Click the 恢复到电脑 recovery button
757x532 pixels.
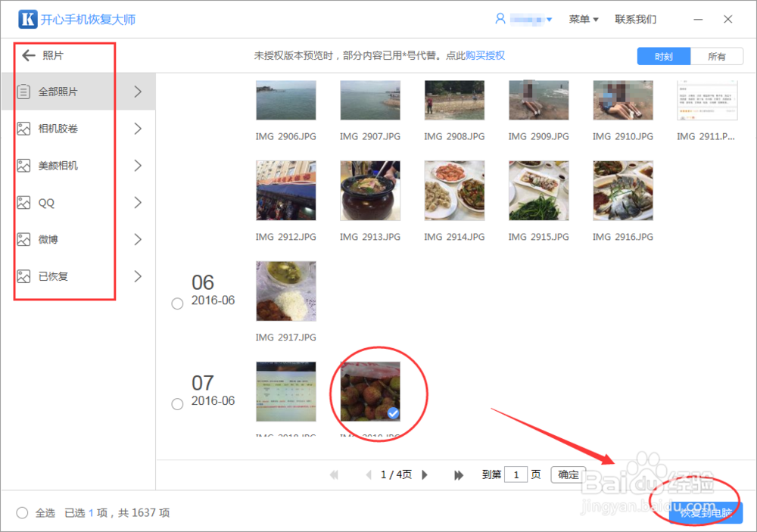[x=707, y=512]
